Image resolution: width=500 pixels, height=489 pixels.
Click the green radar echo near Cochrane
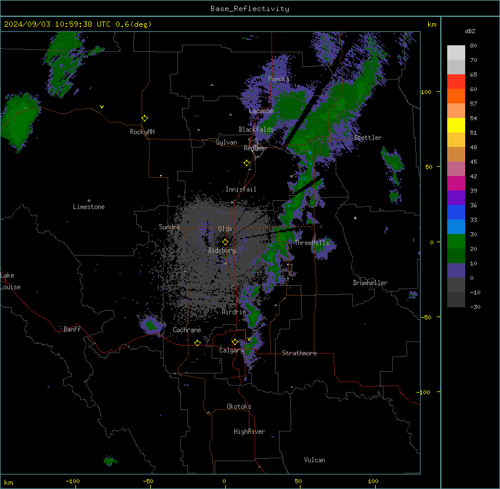click(151, 326)
